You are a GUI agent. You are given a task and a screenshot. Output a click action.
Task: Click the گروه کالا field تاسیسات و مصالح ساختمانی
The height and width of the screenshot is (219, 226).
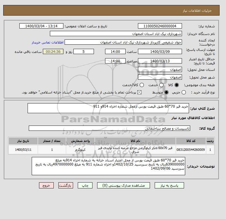coord(109,128)
